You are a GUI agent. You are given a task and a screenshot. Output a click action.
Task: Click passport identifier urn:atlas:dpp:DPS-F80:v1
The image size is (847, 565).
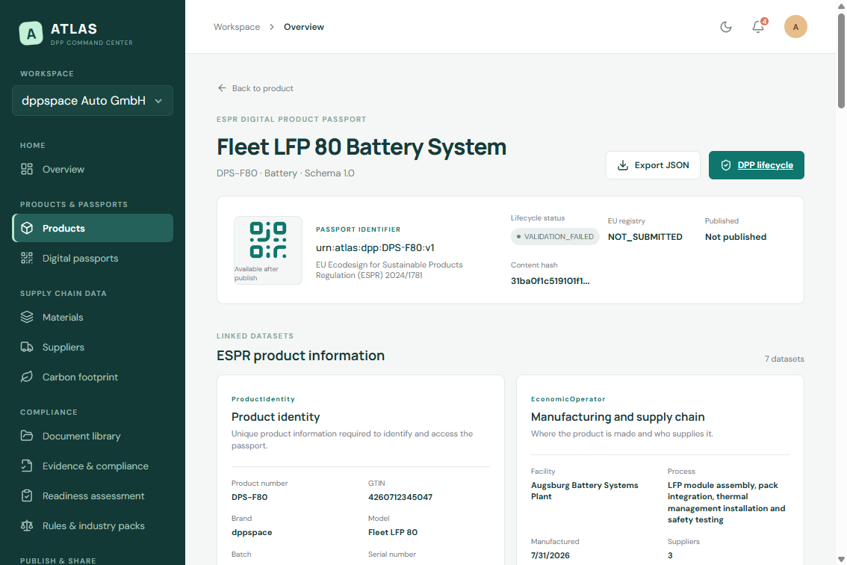[x=375, y=247]
